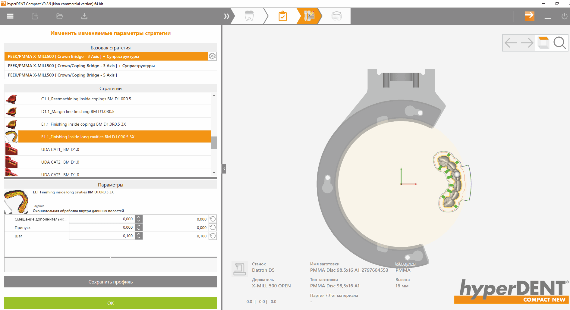The height and width of the screenshot is (310, 570).
Task: Reset Смещение дополнительно to default
Action: click(x=213, y=219)
